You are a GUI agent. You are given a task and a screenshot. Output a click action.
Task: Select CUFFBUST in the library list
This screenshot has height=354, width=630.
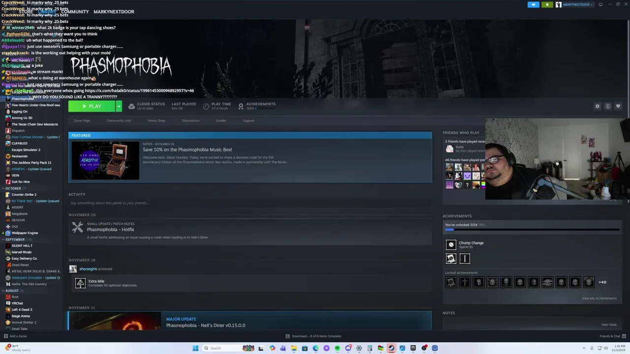coord(20,144)
